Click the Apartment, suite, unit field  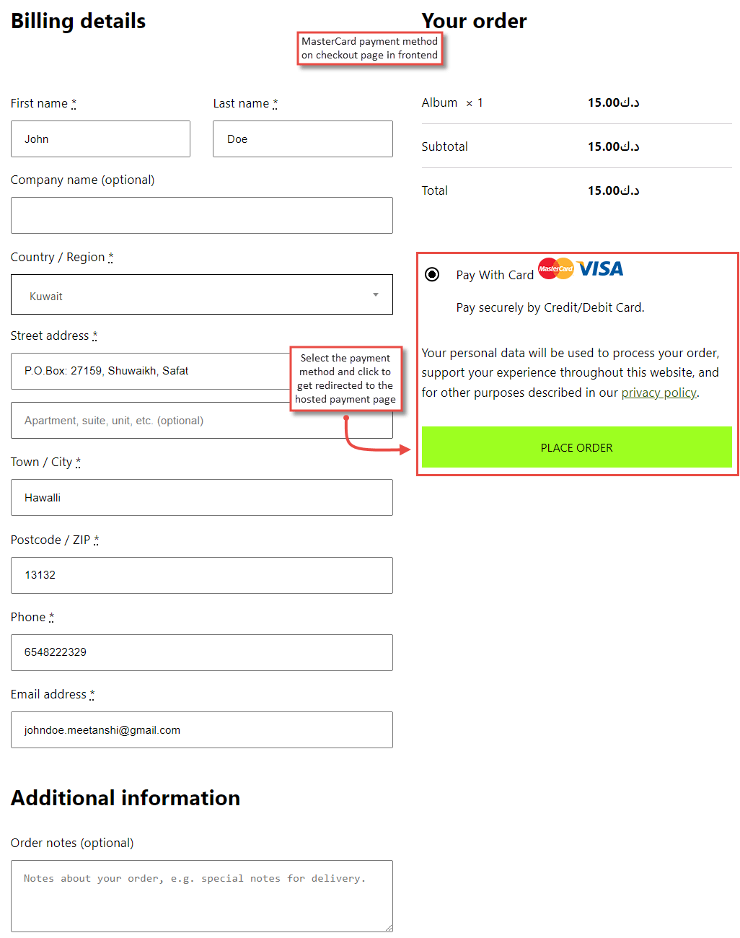pos(202,420)
